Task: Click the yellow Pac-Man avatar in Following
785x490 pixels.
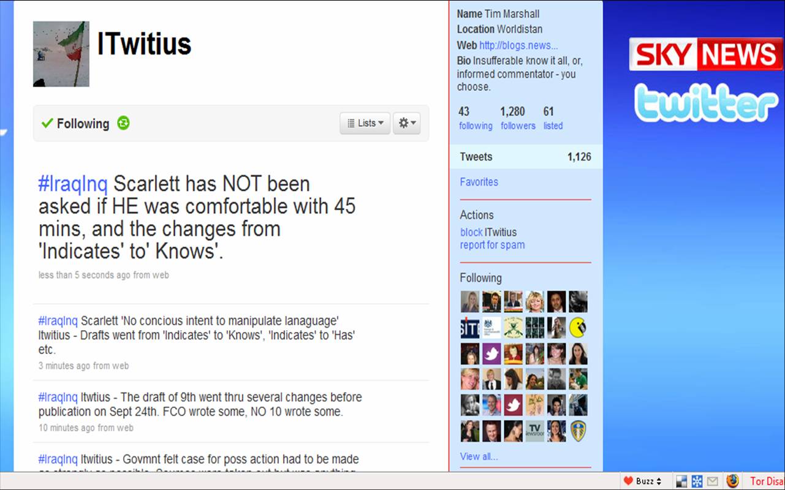Action: pos(578,328)
